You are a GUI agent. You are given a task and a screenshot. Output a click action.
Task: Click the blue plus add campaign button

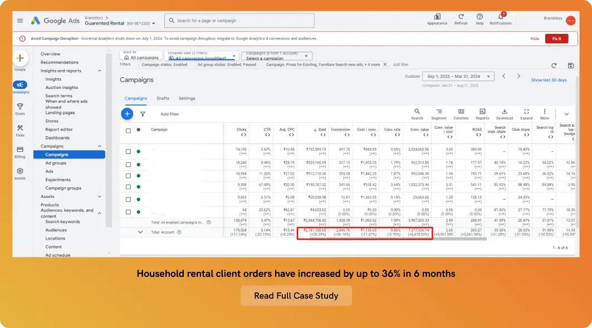pos(127,114)
